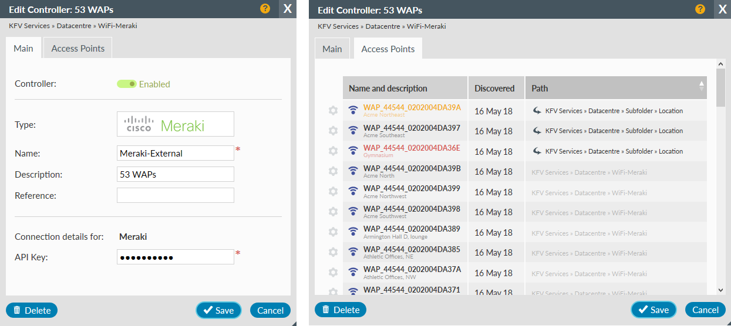Viewport: 731px width, 326px height.
Task: Switch to Main tab in left dialog
Action: click(x=23, y=48)
